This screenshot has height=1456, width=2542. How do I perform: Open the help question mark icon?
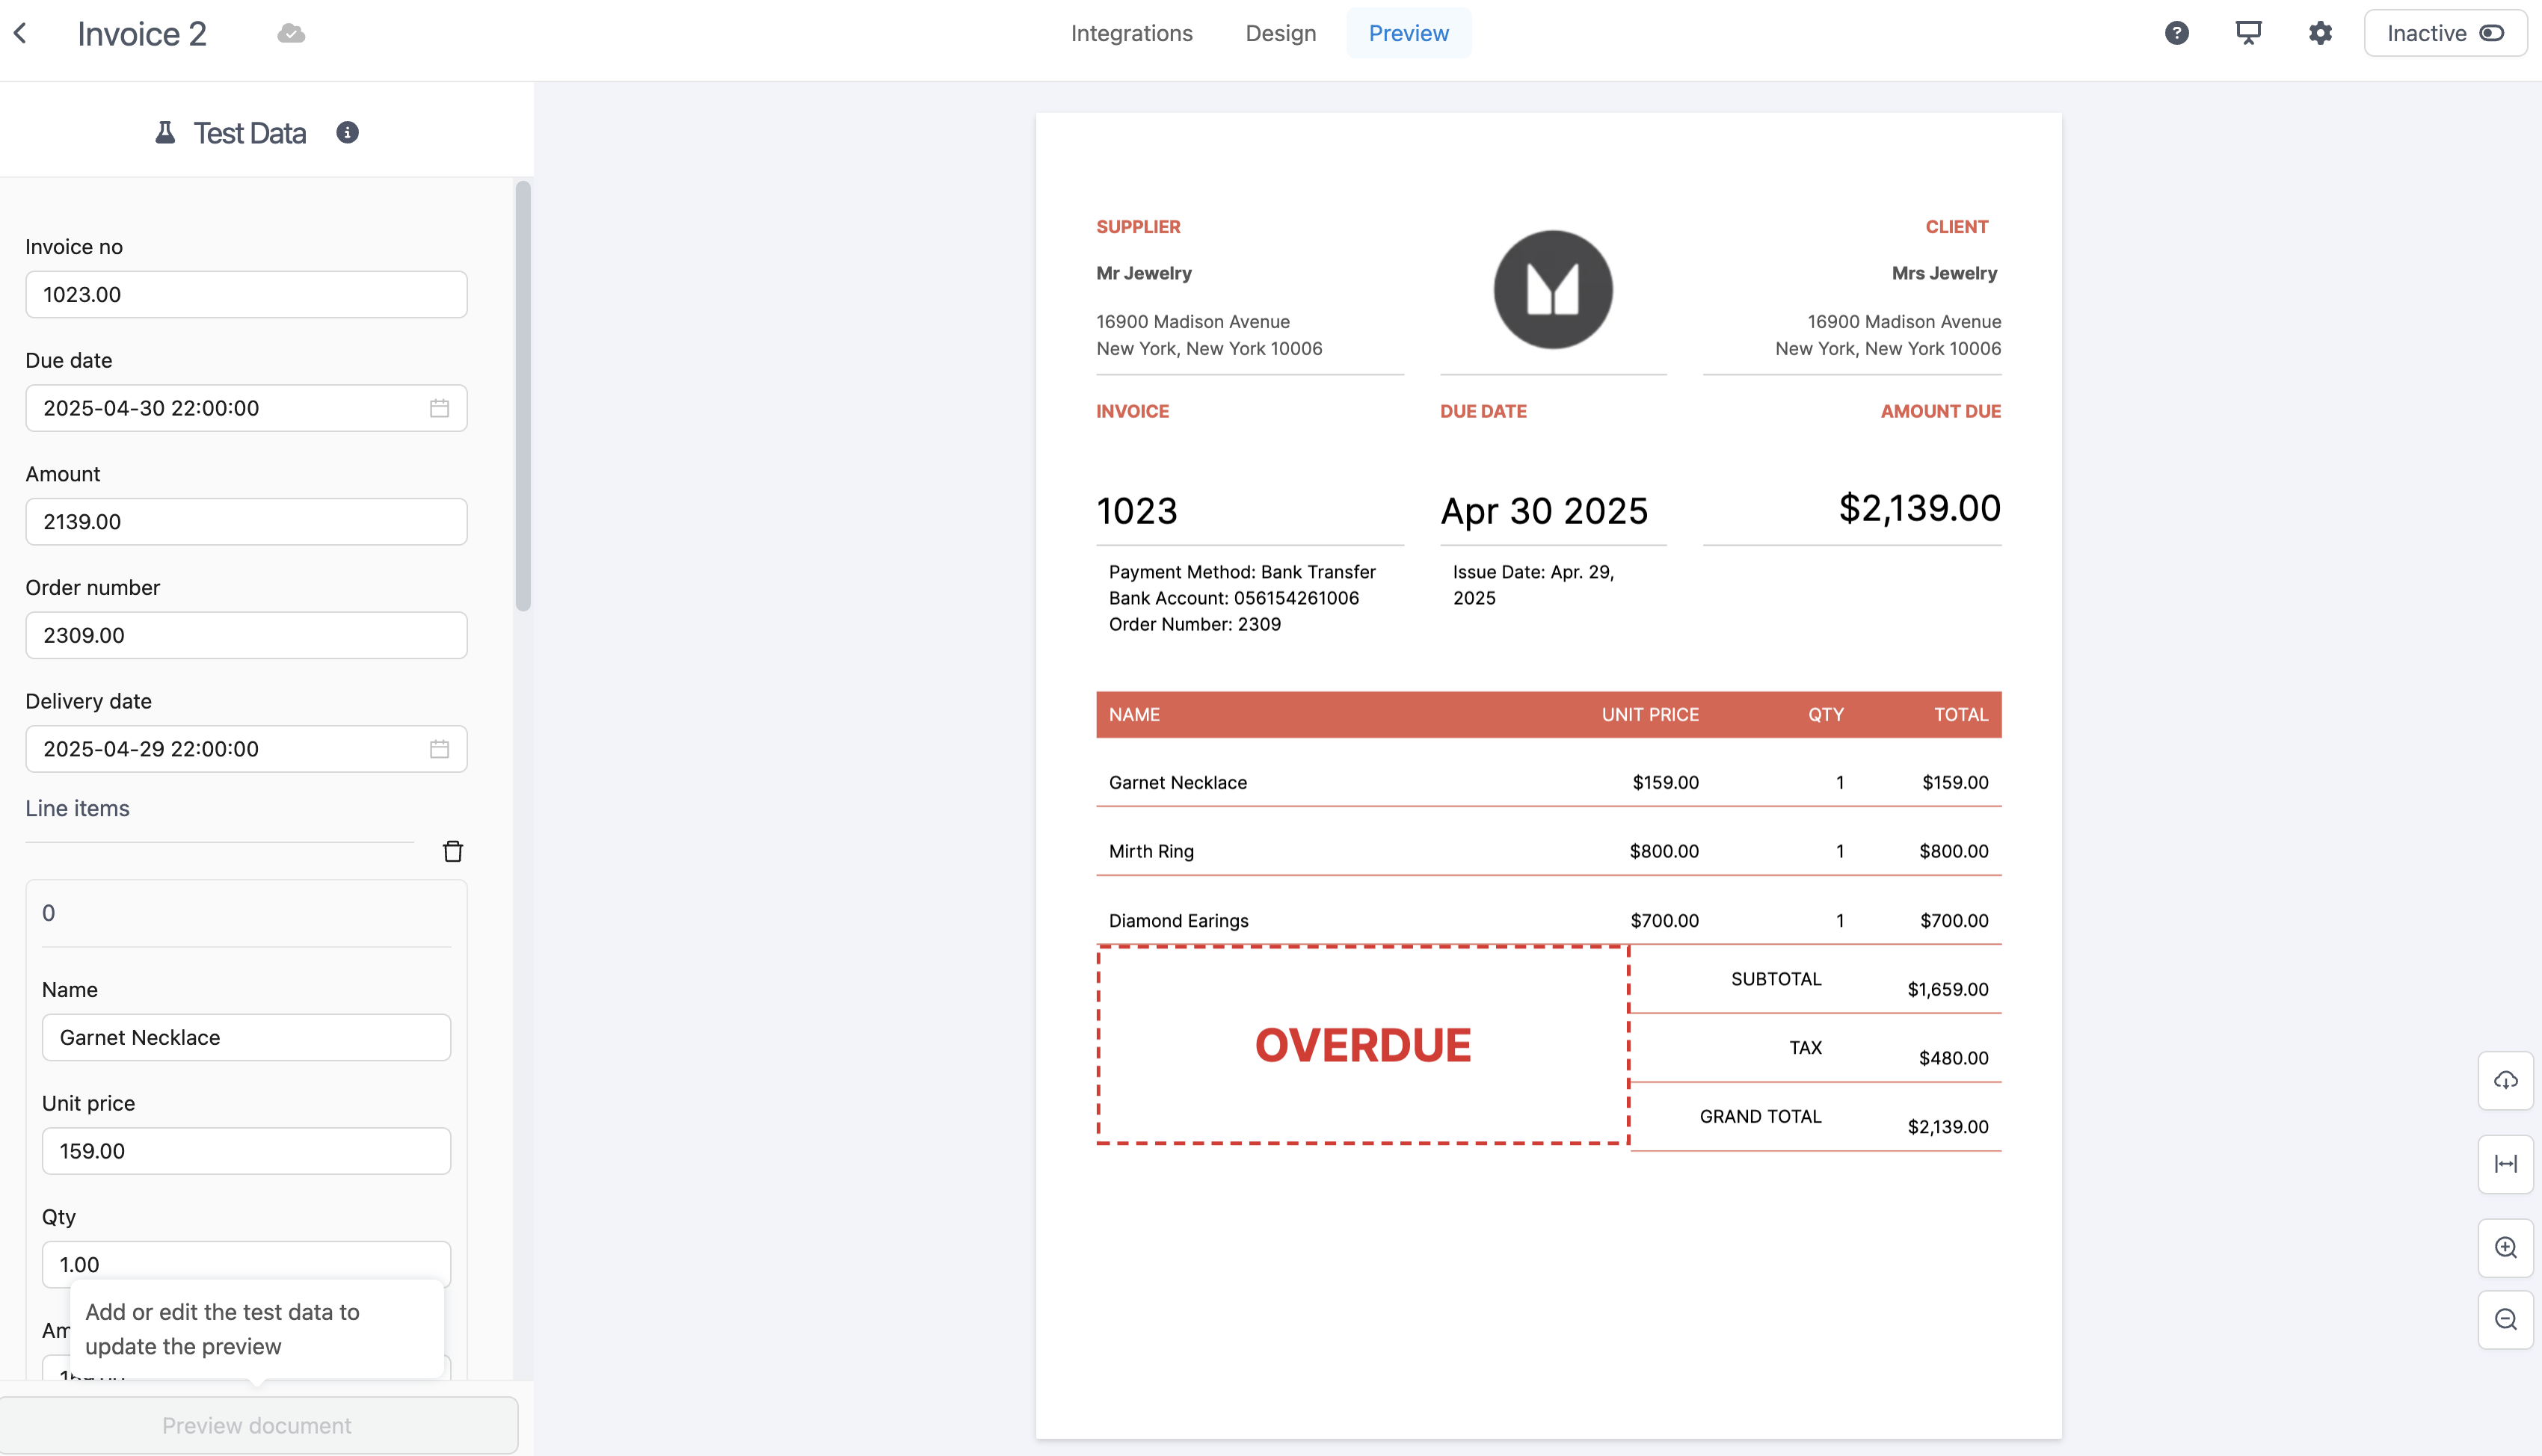(x=2177, y=33)
